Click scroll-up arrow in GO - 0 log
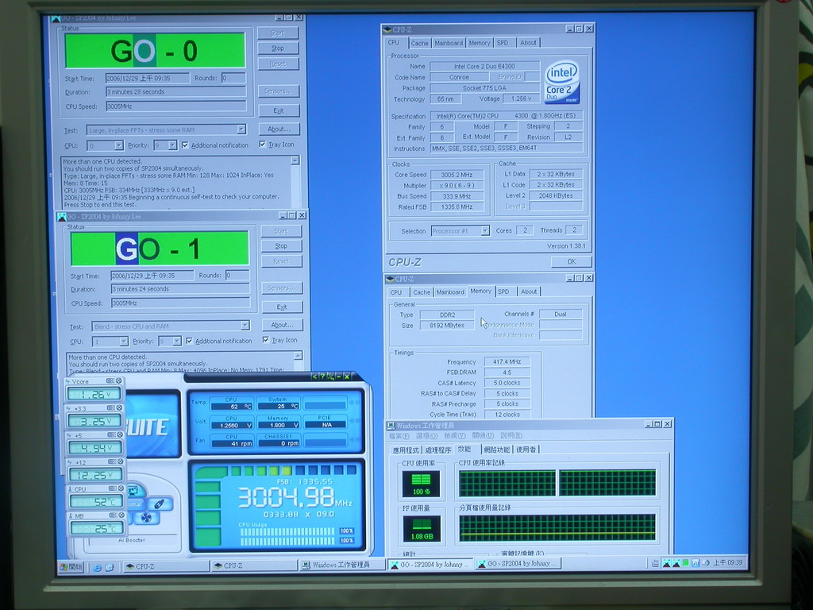 (x=295, y=160)
